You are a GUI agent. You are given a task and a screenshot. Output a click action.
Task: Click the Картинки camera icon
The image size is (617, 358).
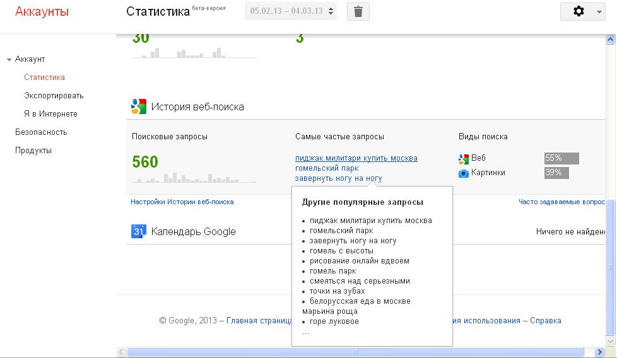pyautogui.click(x=464, y=173)
